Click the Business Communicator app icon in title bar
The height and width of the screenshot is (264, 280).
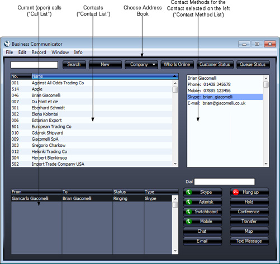7,44
